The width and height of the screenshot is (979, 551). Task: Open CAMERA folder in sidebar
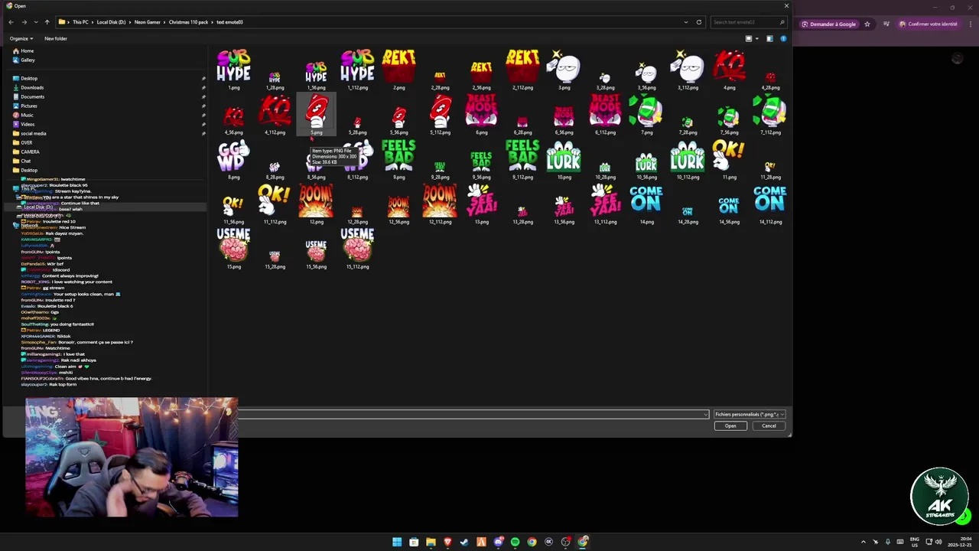(x=30, y=152)
